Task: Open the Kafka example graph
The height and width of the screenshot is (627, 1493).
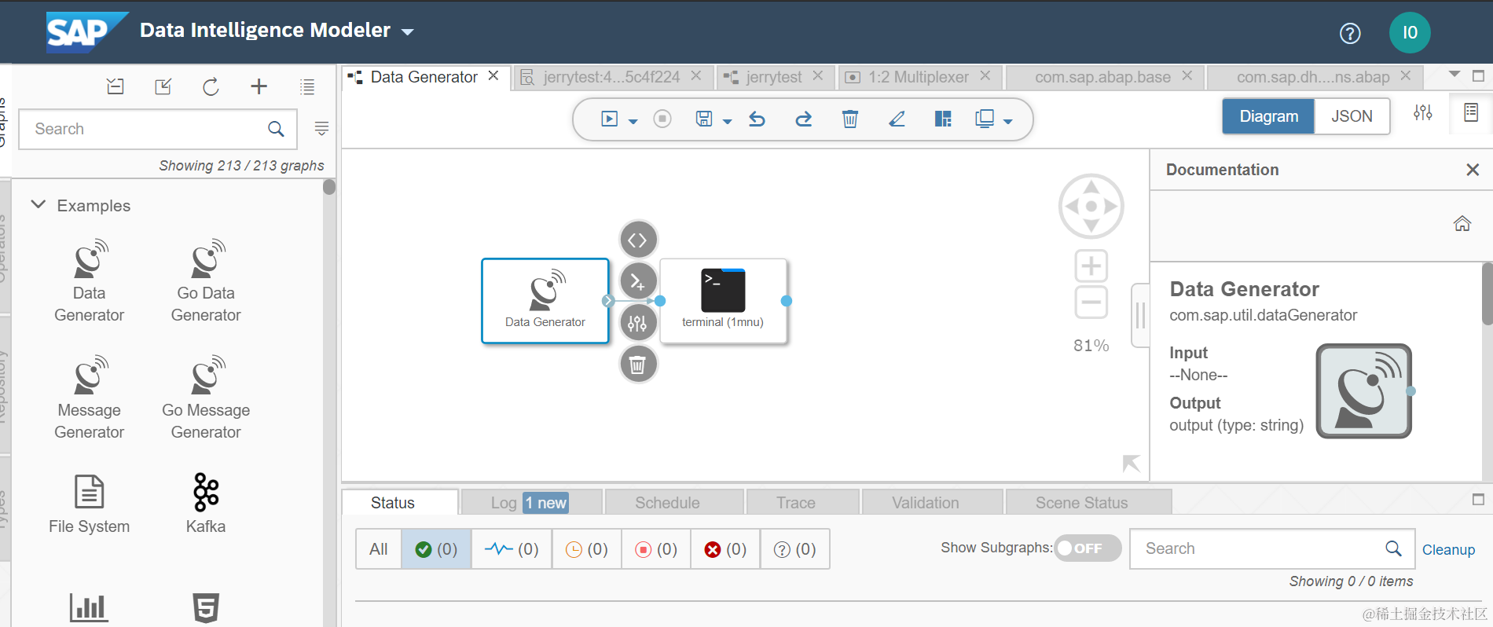Action: coord(206,504)
